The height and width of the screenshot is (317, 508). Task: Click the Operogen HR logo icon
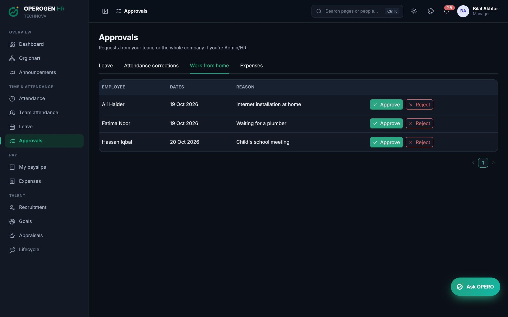pyautogui.click(x=14, y=11)
